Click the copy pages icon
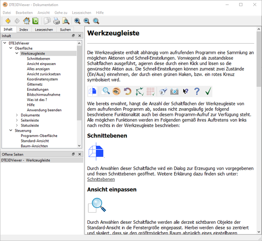Viewport: 262px width, 241px height. coord(47,21)
